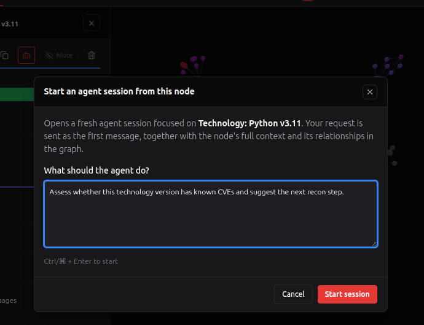Click the Start session button

[x=347, y=294]
